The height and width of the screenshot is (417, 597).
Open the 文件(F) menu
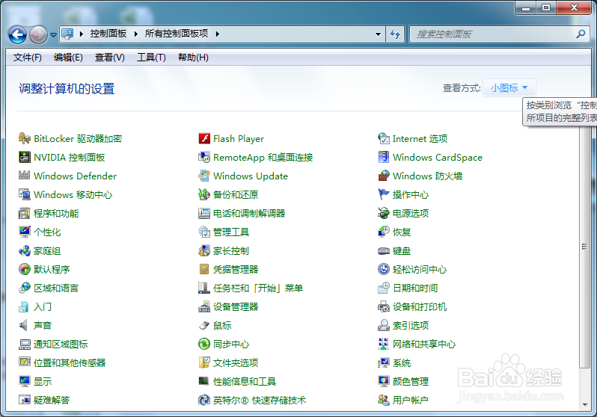(x=28, y=58)
